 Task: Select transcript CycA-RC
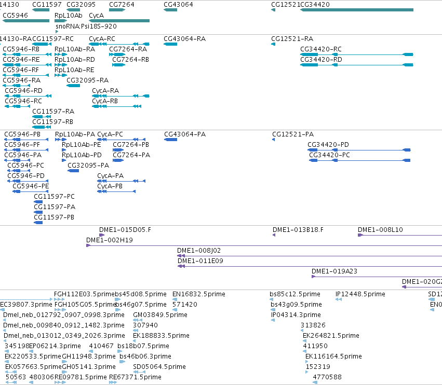pyautogui.click(x=102, y=38)
